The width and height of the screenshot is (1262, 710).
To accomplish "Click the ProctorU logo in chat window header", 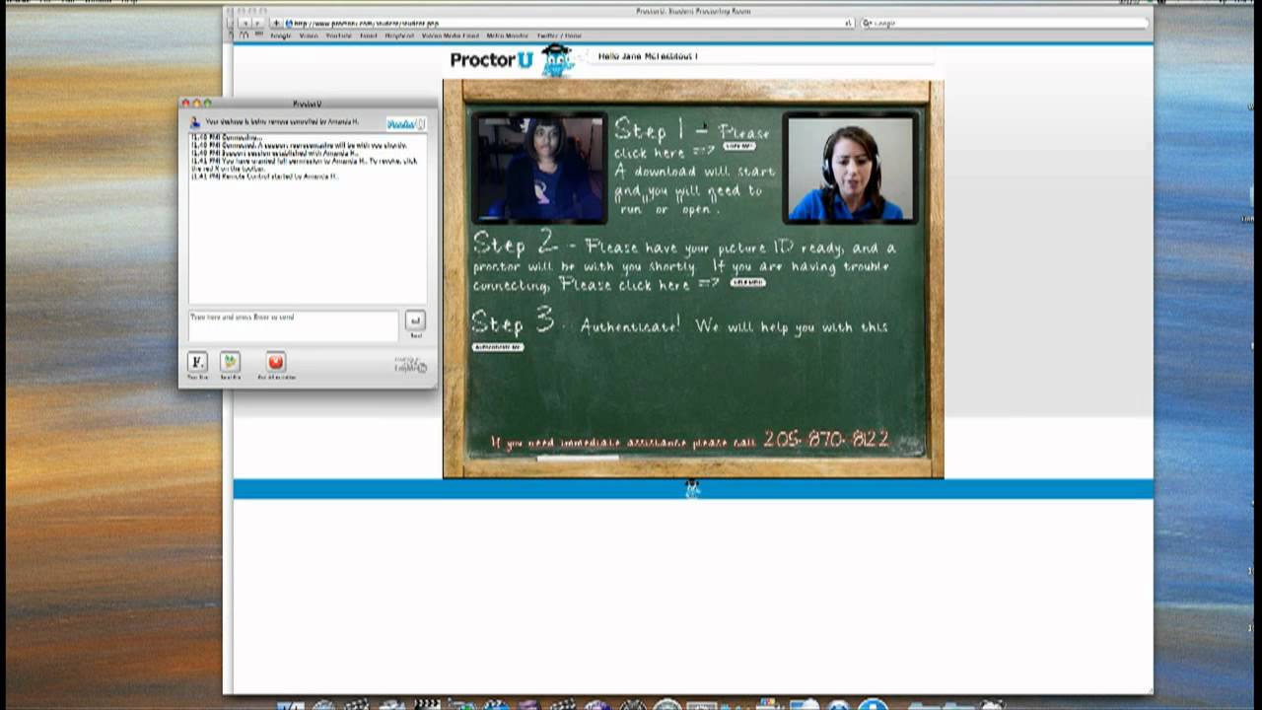I will click(405, 123).
